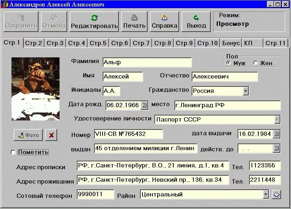Click the Тел. field with 1123355
Image resolution: width=291 pixels, height=209 pixels.
(x=265, y=166)
